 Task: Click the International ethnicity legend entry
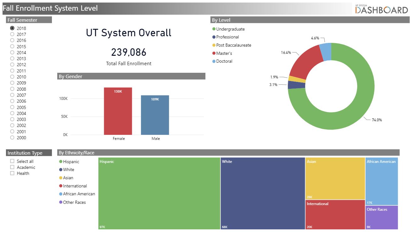click(73, 186)
